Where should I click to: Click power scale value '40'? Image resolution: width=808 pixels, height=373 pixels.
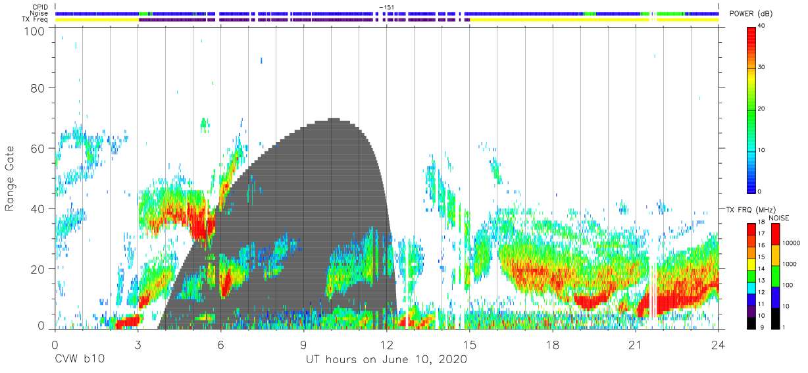(763, 26)
